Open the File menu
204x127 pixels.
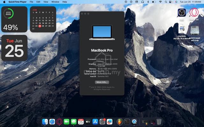tap(31, 2)
